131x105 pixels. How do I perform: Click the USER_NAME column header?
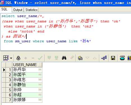(25, 65)
